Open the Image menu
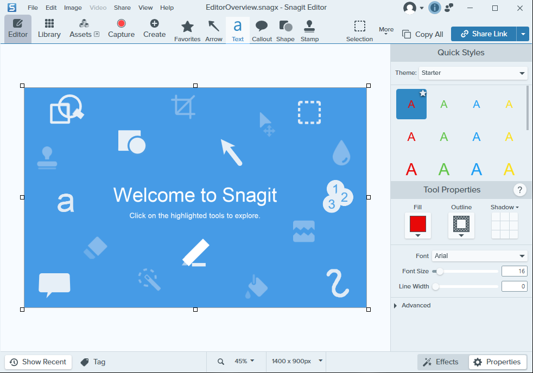Screen dimensions: 533x373 73,8
